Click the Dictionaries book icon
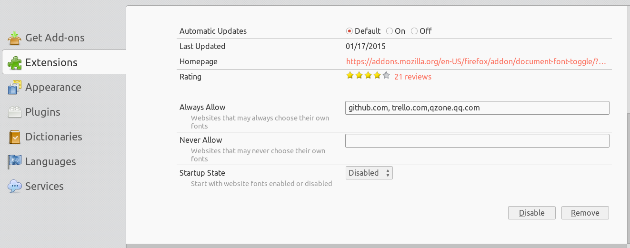 [15, 137]
